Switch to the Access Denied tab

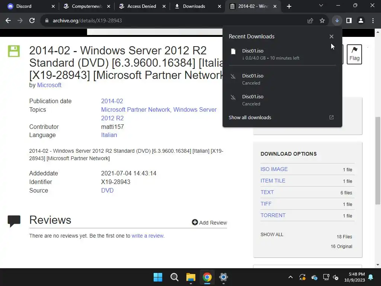(x=142, y=6)
